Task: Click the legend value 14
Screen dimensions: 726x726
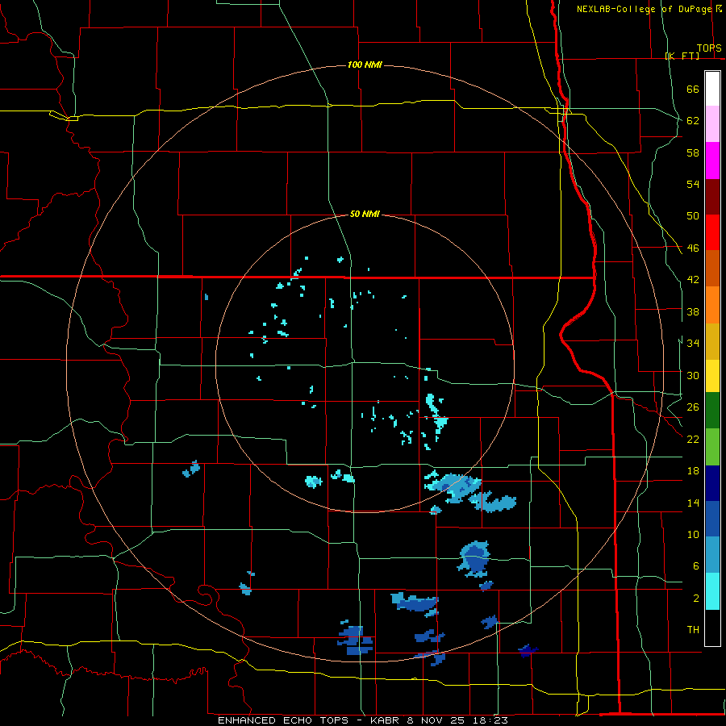Action: click(x=693, y=503)
